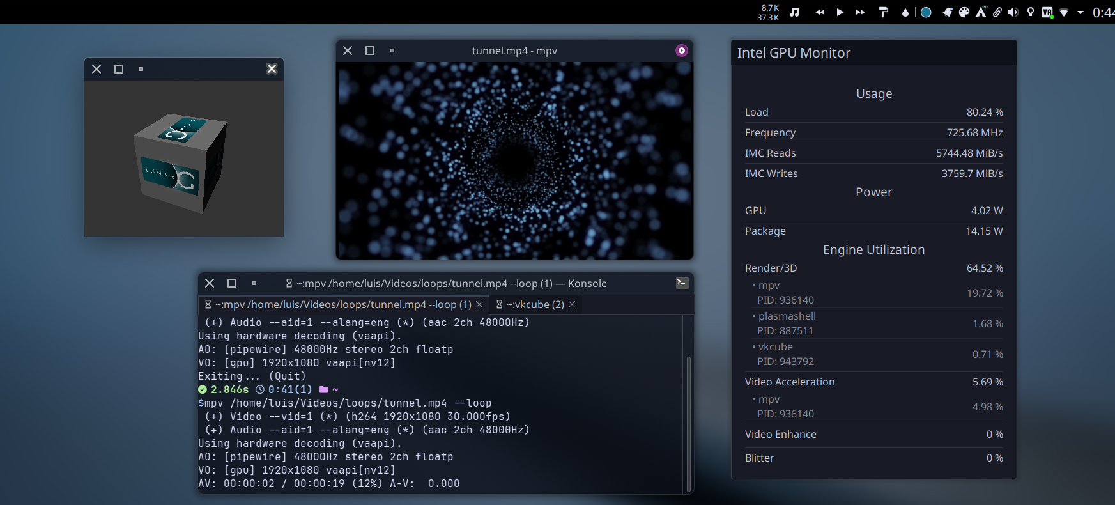Click the lightbulb tray icon
The height and width of the screenshot is (505, 1115).
pyautogui.click(x=1031, y=12)
